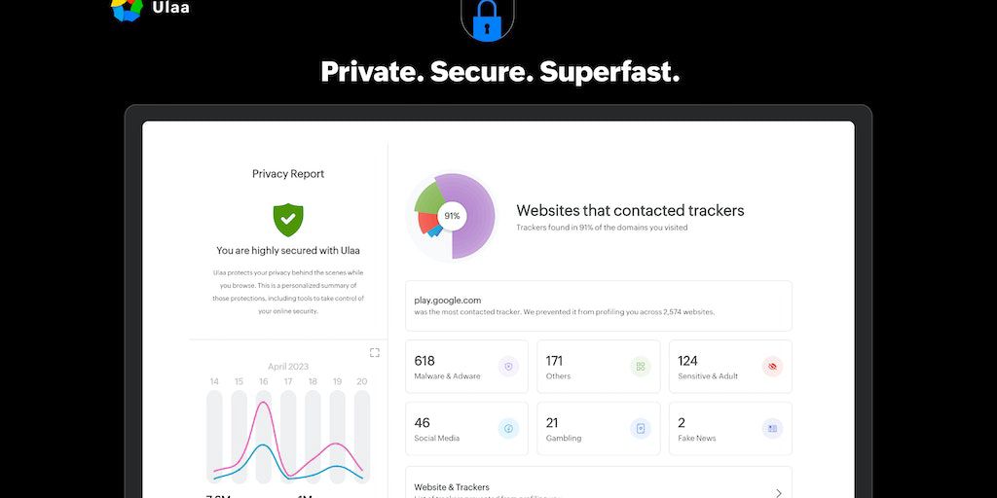Image resolution: width=997 pixels, height=498 pixels.
Task: Select date 20 on the chart
Action: [x=362, y=382]
